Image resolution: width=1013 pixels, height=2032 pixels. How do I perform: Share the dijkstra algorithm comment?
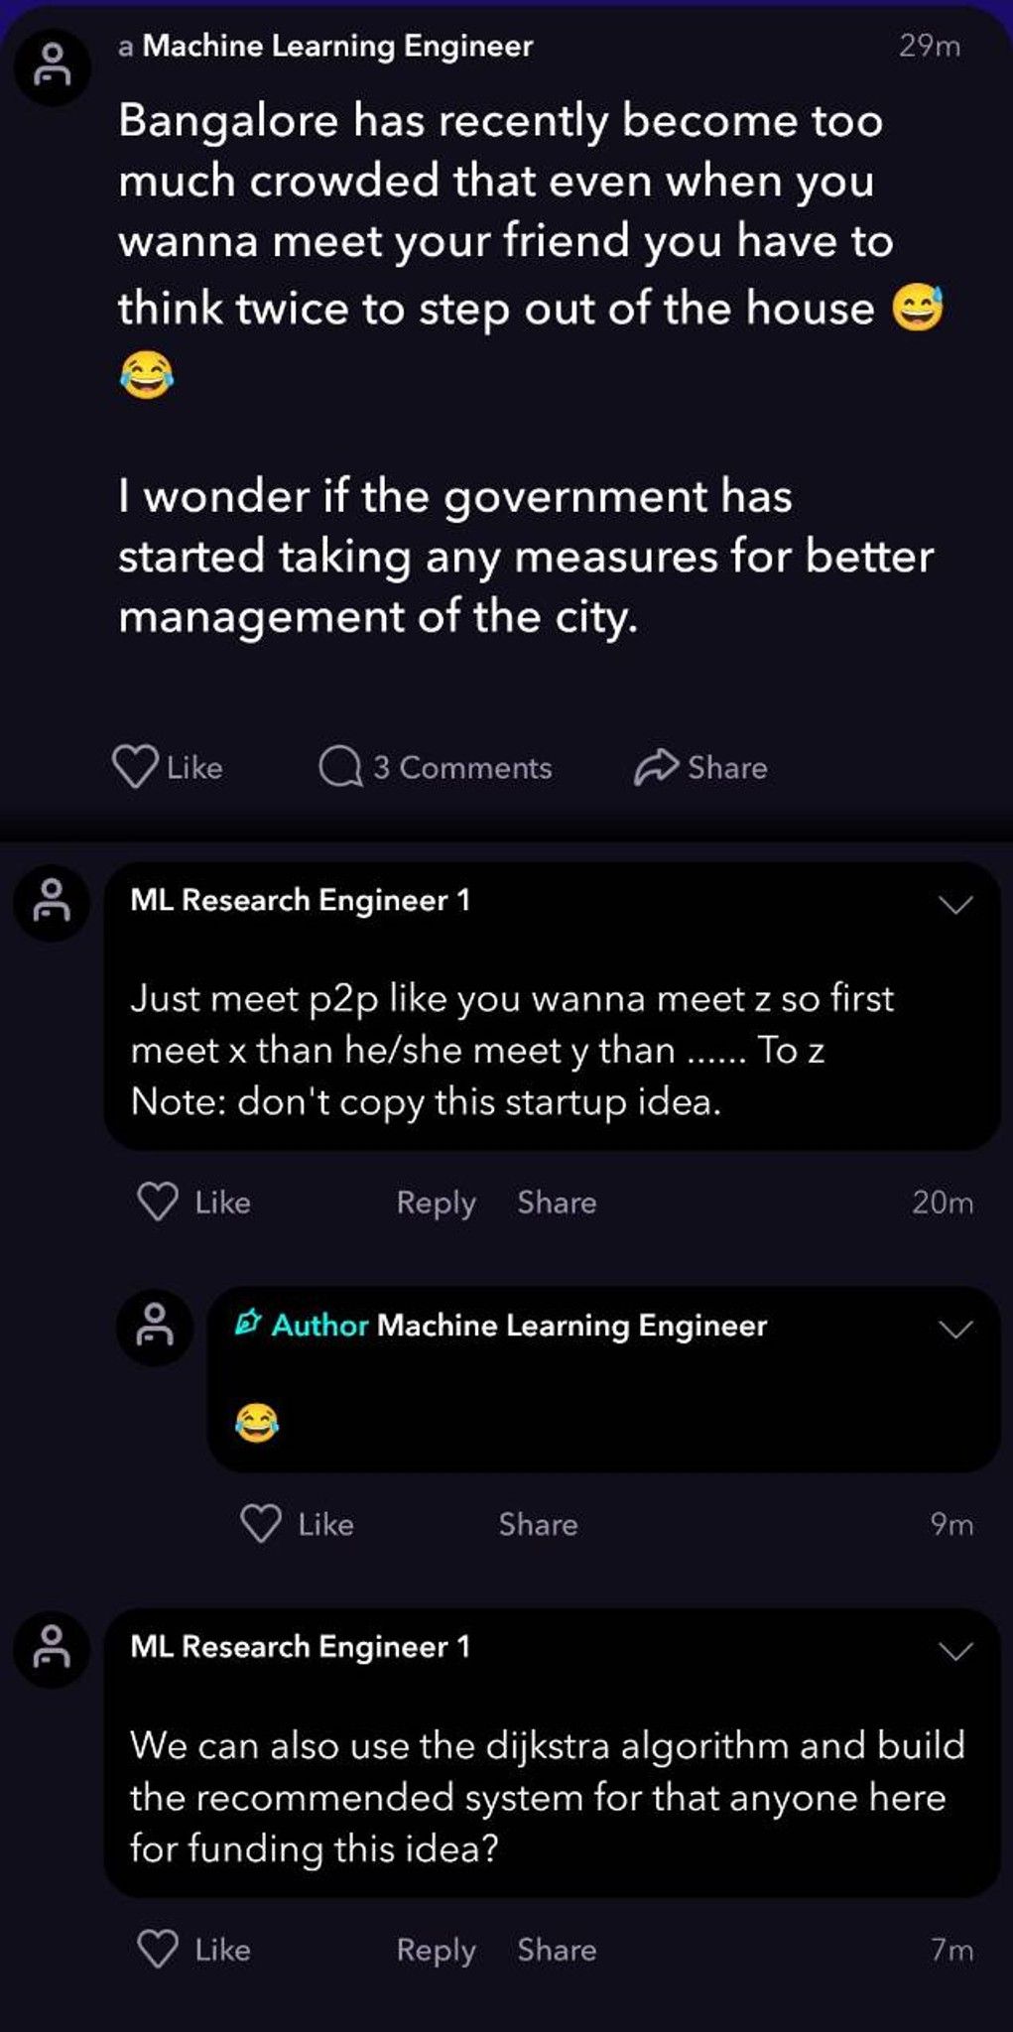point(557,1949)
